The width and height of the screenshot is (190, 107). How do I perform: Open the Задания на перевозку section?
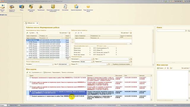(12, 8)
